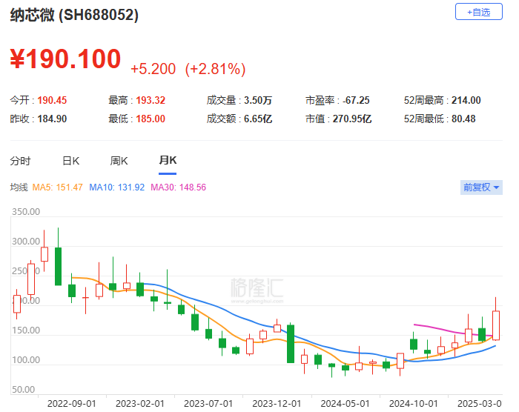Image resolution: width=519 pixels, height=412 pixels.
Task: Click the 52周最低 value 80.48
Action: pyautogui.click(x=463, y=119)
